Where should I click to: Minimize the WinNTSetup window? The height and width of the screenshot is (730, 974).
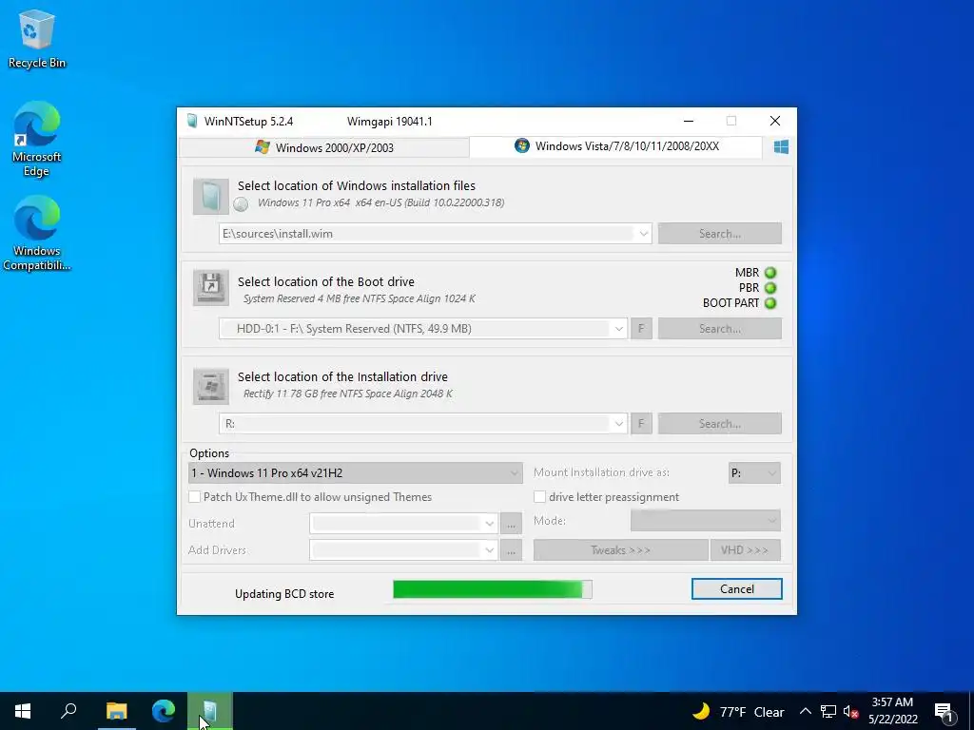[689, 121]
